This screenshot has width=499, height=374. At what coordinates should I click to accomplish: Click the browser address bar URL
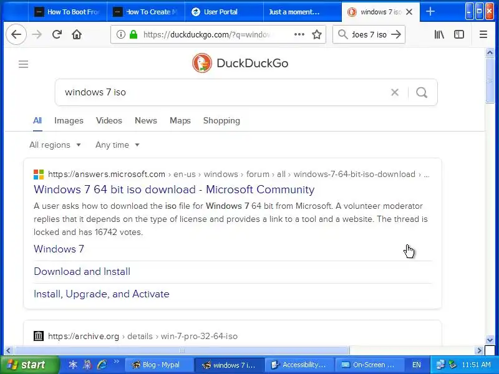[x=207, y=34]
